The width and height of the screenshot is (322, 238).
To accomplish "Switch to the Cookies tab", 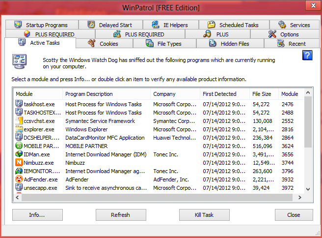I will point(105,44).
